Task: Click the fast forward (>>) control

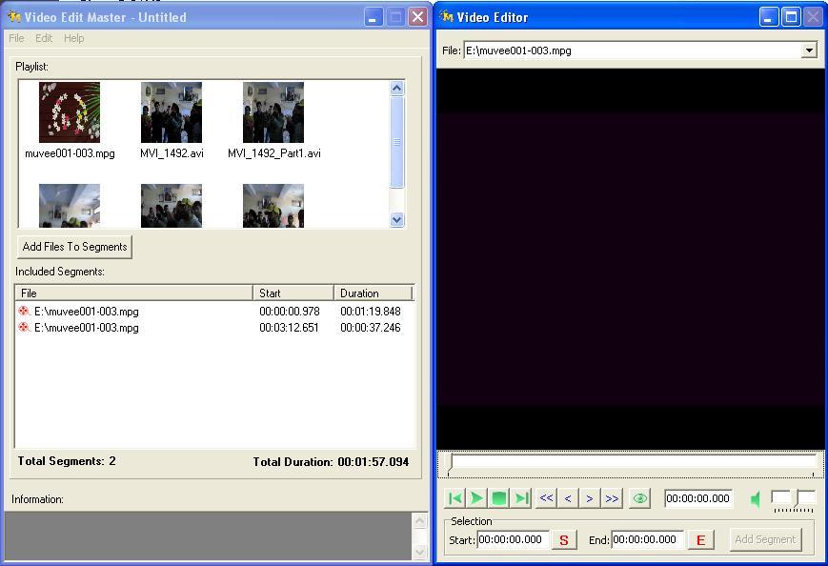Action: pos(613,497)
